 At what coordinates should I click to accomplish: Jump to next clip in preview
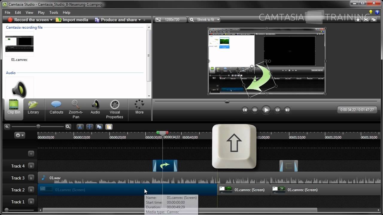pos(287,110)
